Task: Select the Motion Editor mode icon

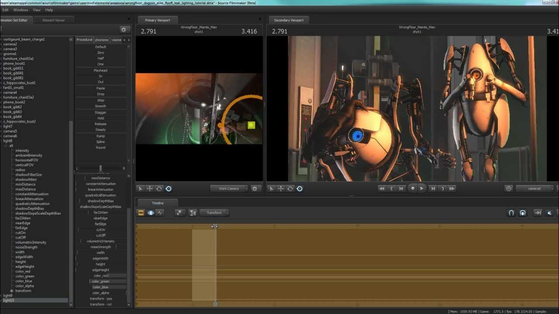Action: coord(151,213)
